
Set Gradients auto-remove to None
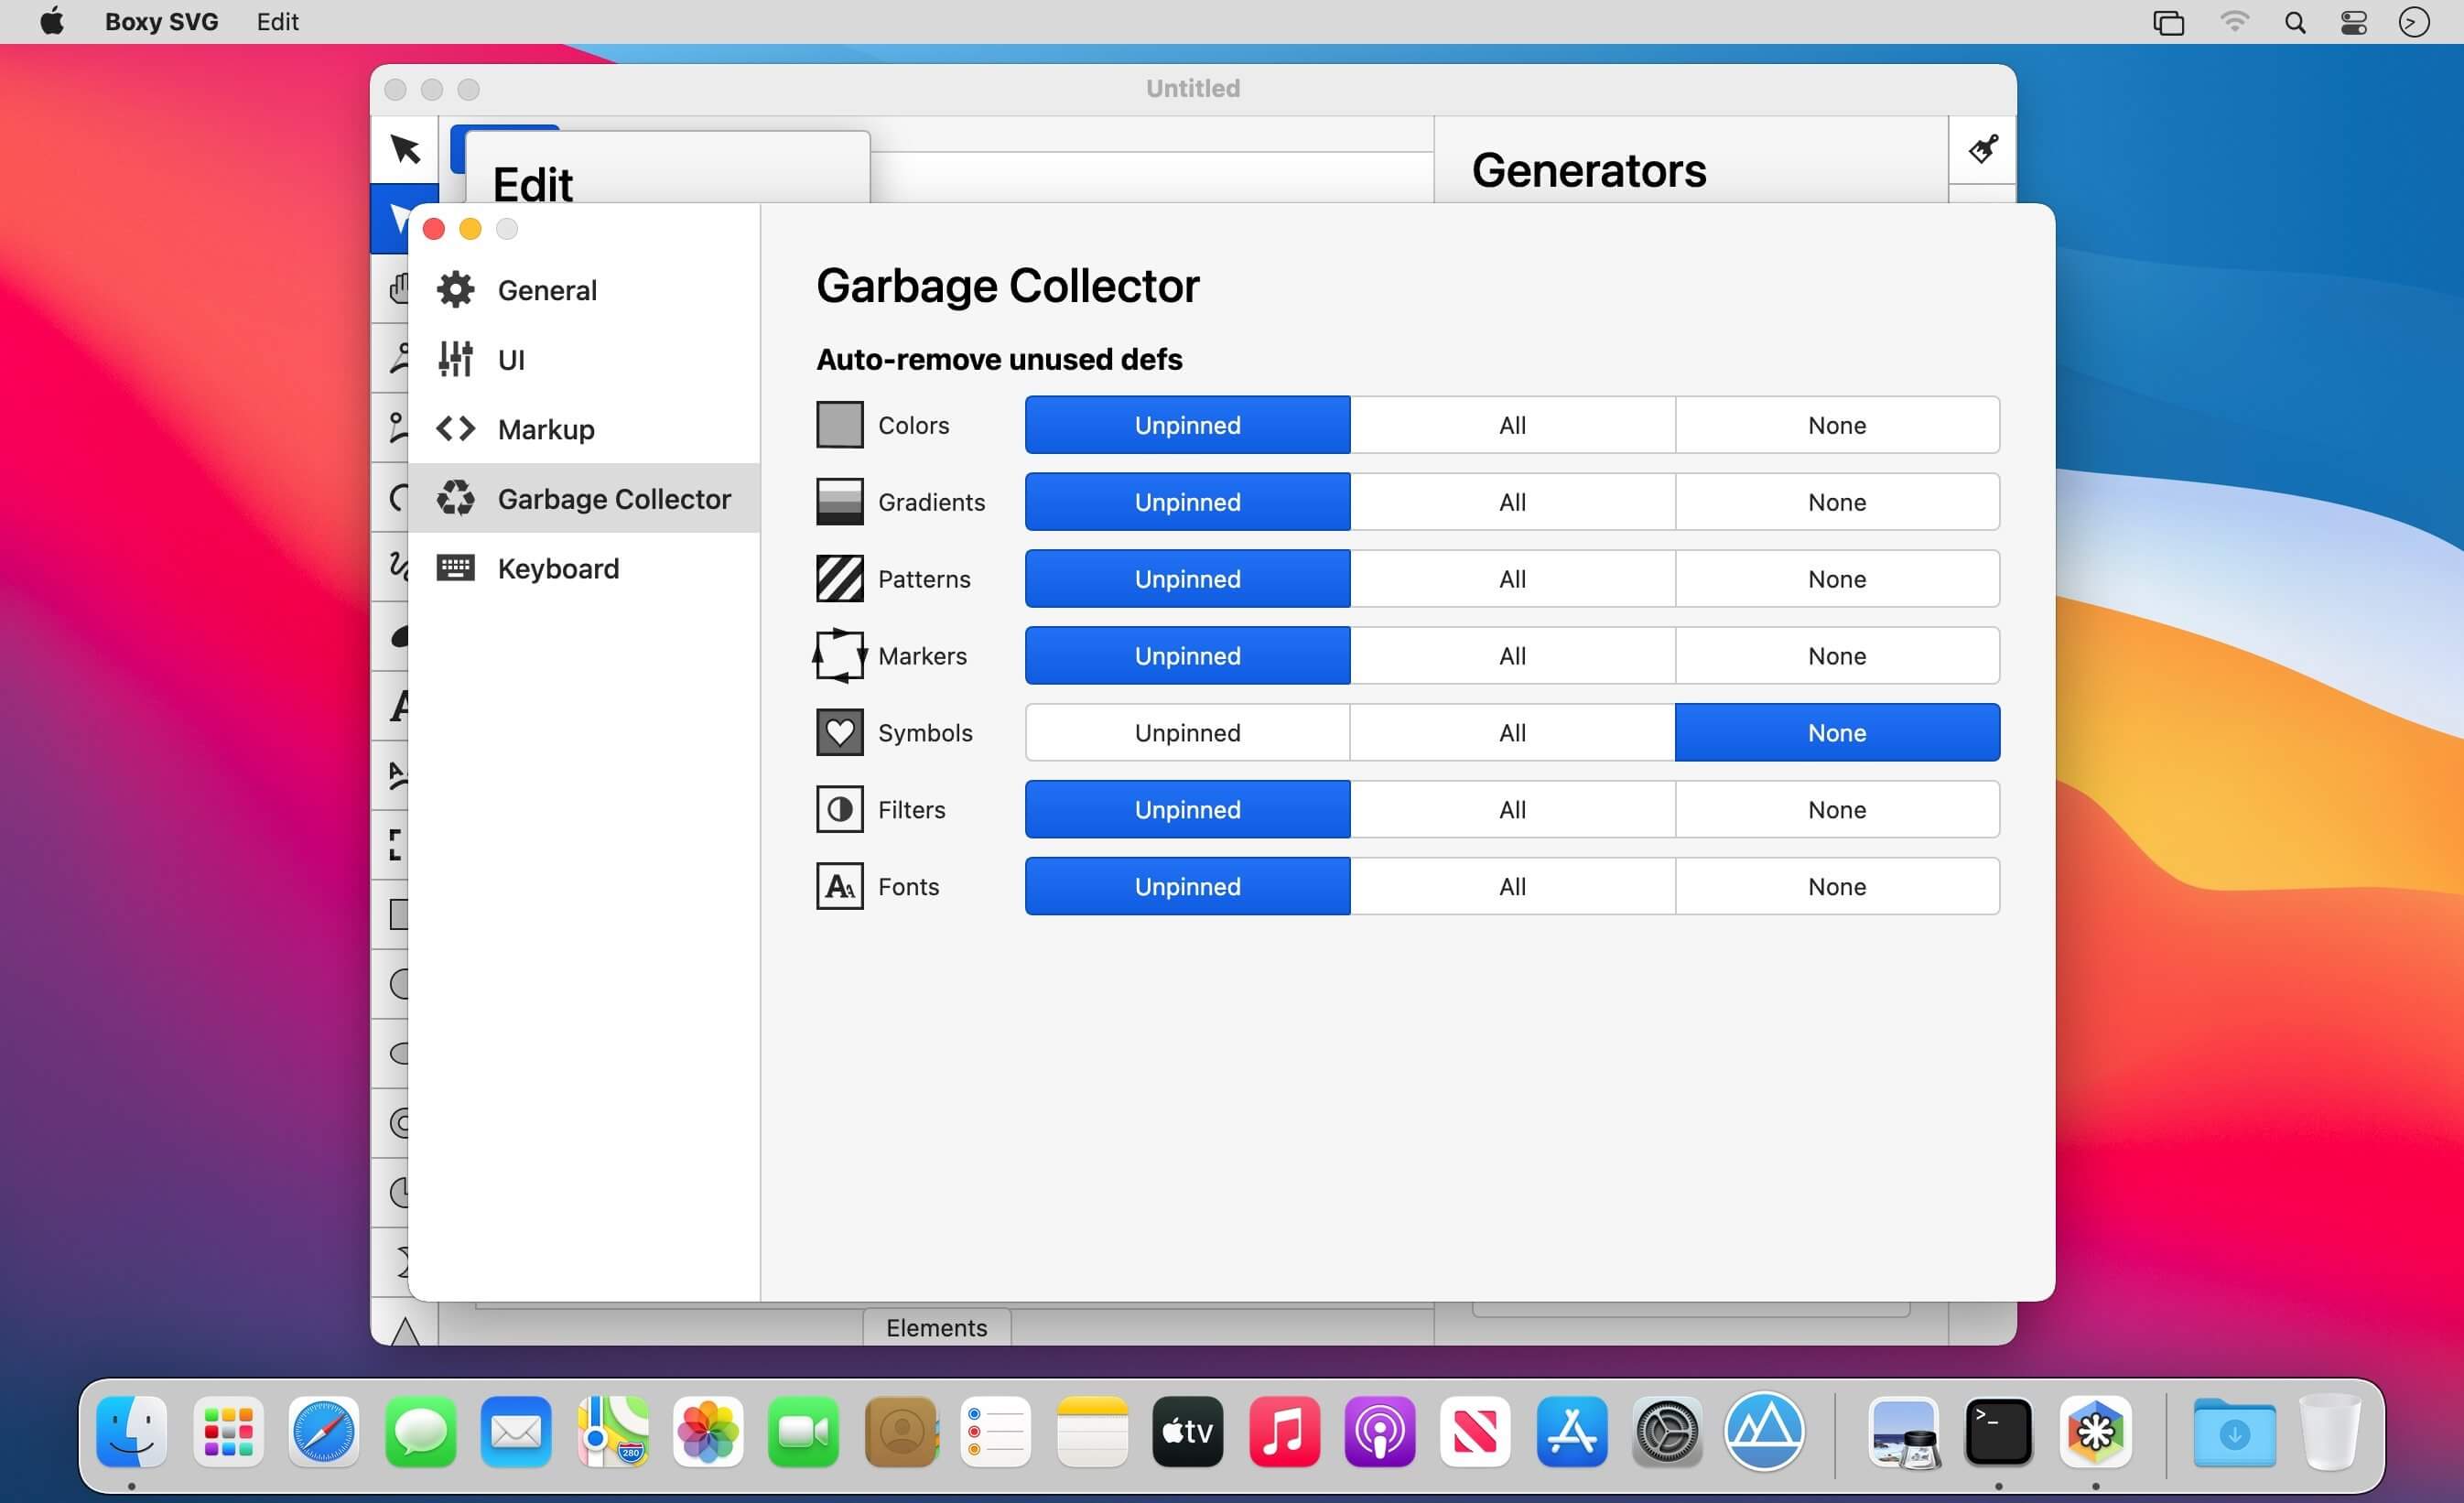pos(1837,502)
